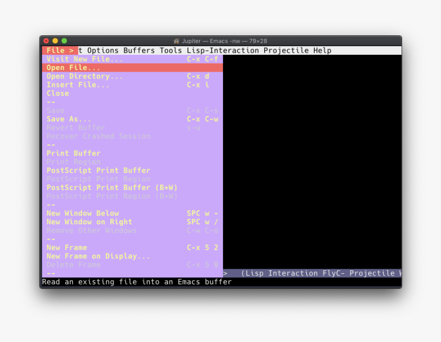
Task: Select Print Buffer
Action: pos(73,153)
